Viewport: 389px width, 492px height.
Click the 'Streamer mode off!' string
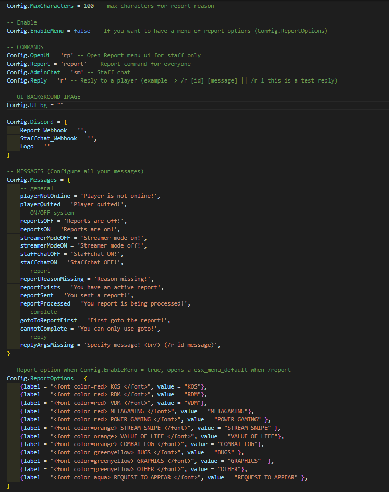[x=111, y=245]
